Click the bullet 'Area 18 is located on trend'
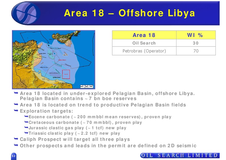This screenshot has height=160, width=226. (103, 105)
